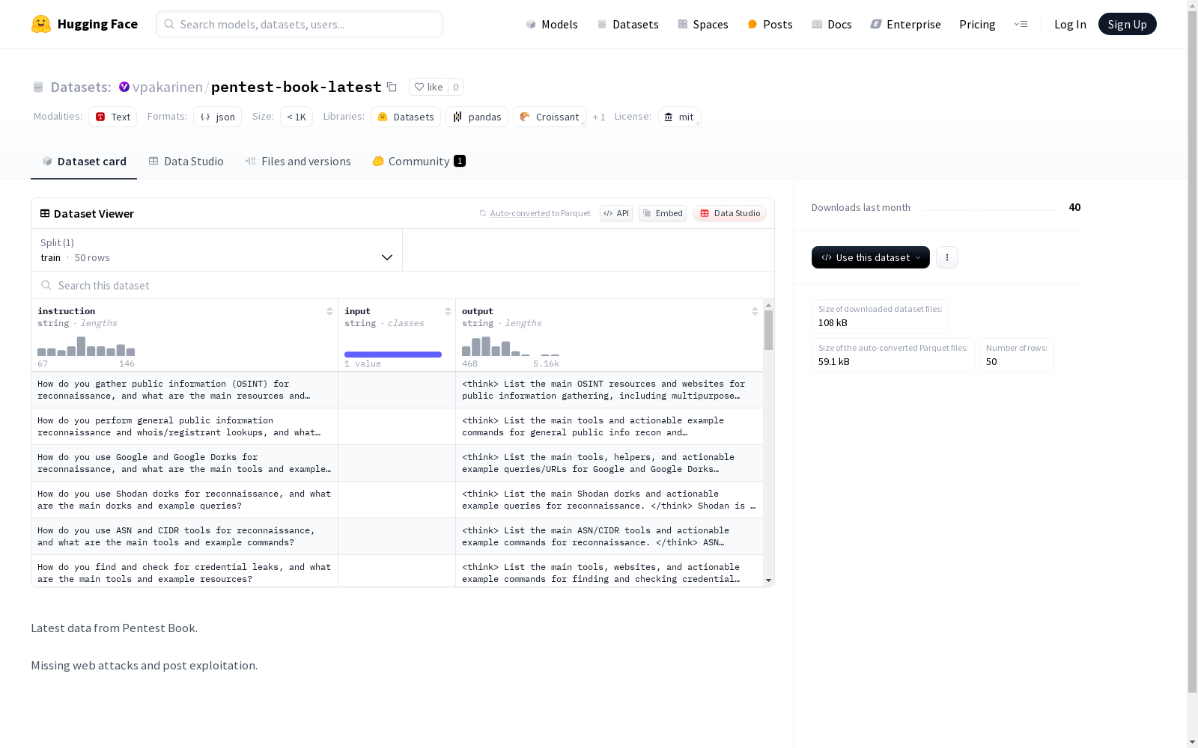Open the whois/registrant lookups instruction row
Image resolution: width=1198 pixels, height=748 pixels.
(184, 426)
